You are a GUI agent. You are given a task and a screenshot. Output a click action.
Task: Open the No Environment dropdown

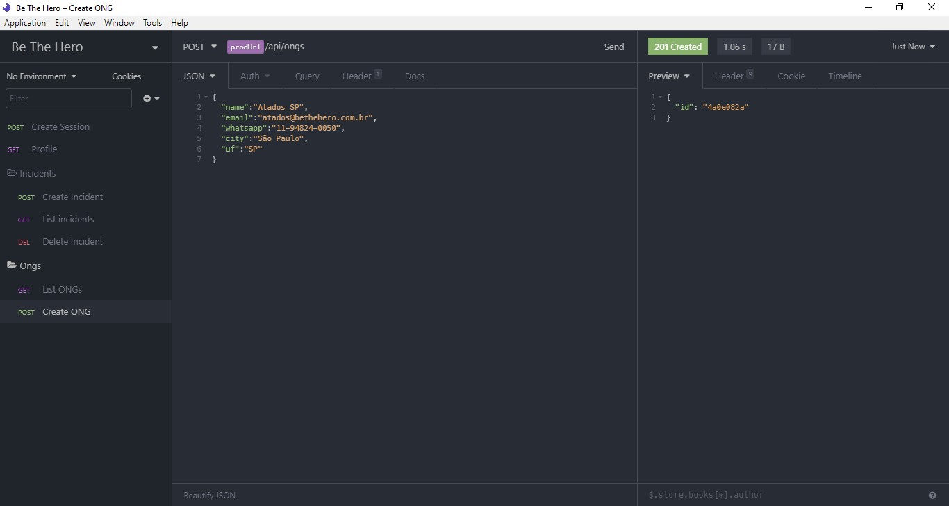pyautogui.click(x=42, y=76)
